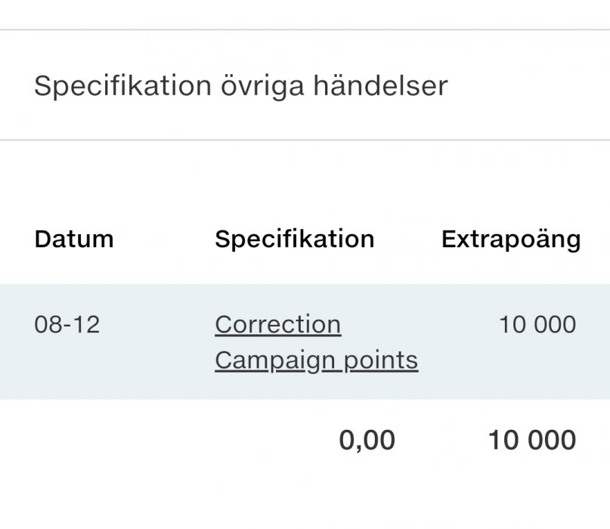Click the blank area between heading divider and column headers

(305, 181)
